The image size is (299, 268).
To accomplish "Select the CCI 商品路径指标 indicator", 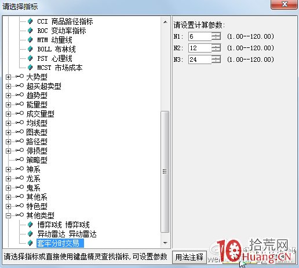I will 65,21.
